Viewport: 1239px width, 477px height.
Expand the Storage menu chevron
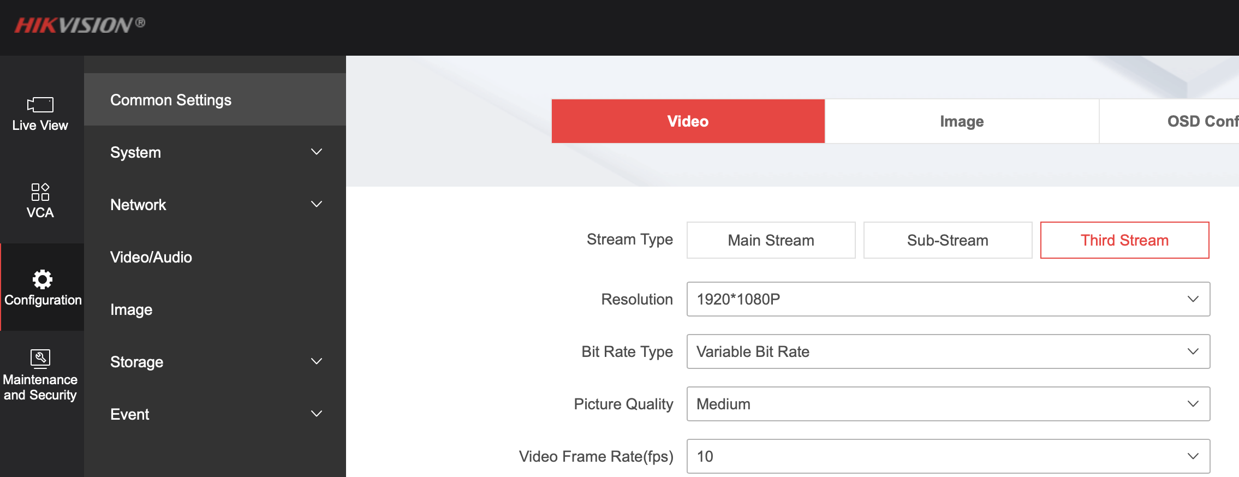[317, 361]
